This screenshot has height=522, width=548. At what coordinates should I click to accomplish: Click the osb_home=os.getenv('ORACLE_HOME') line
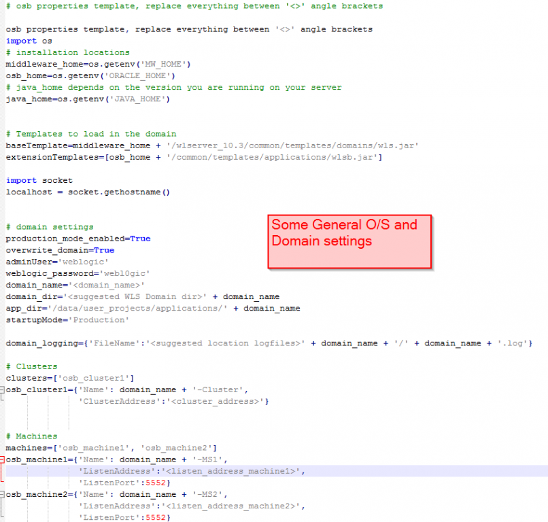[90, 76]
